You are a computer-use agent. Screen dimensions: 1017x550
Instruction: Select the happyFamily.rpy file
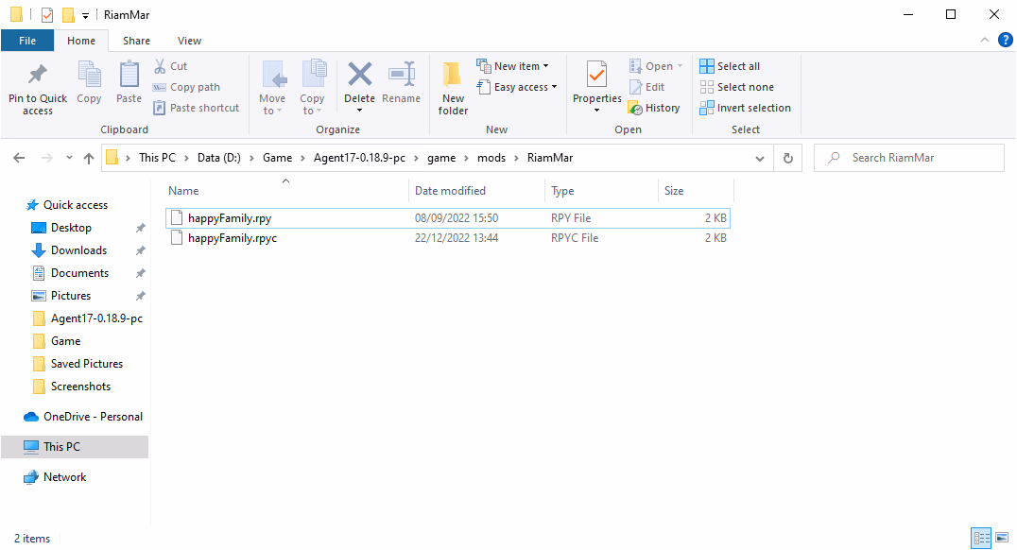pos(447,218)
